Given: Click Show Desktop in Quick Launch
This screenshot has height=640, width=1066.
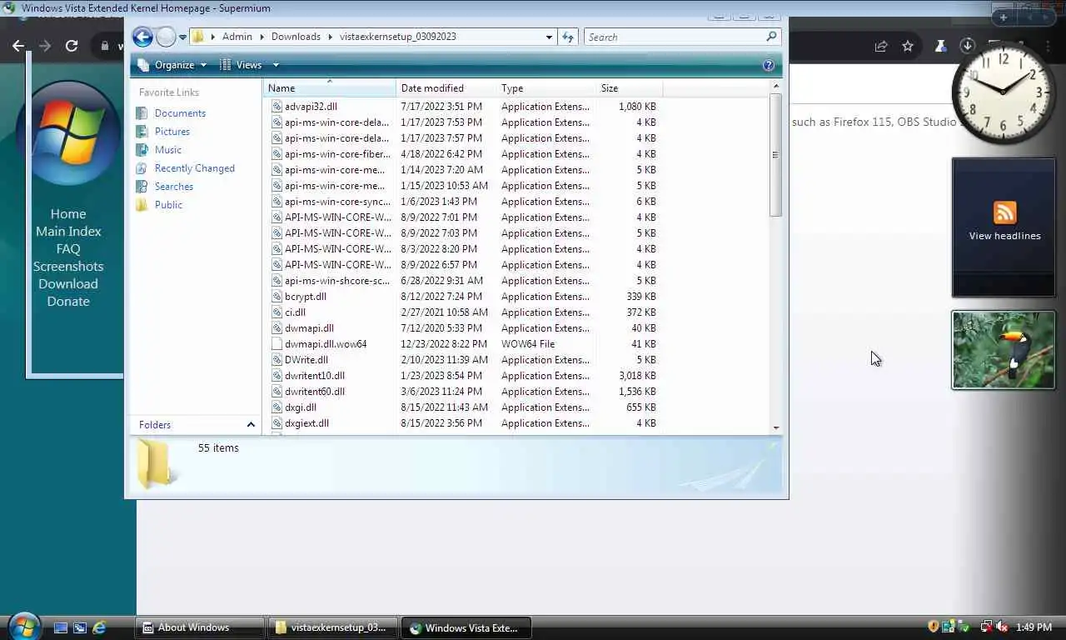Looking at the screenshot, I should (60, 627).
